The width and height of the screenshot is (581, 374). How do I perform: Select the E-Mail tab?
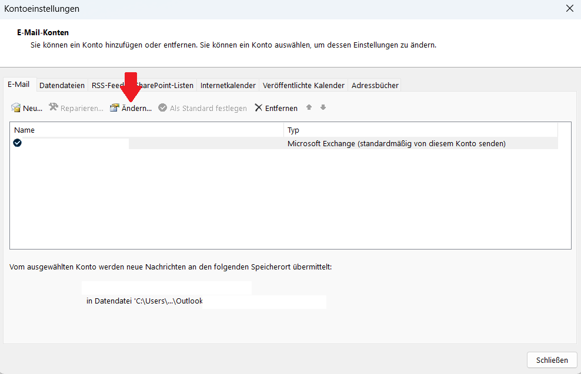pos(18,85)
